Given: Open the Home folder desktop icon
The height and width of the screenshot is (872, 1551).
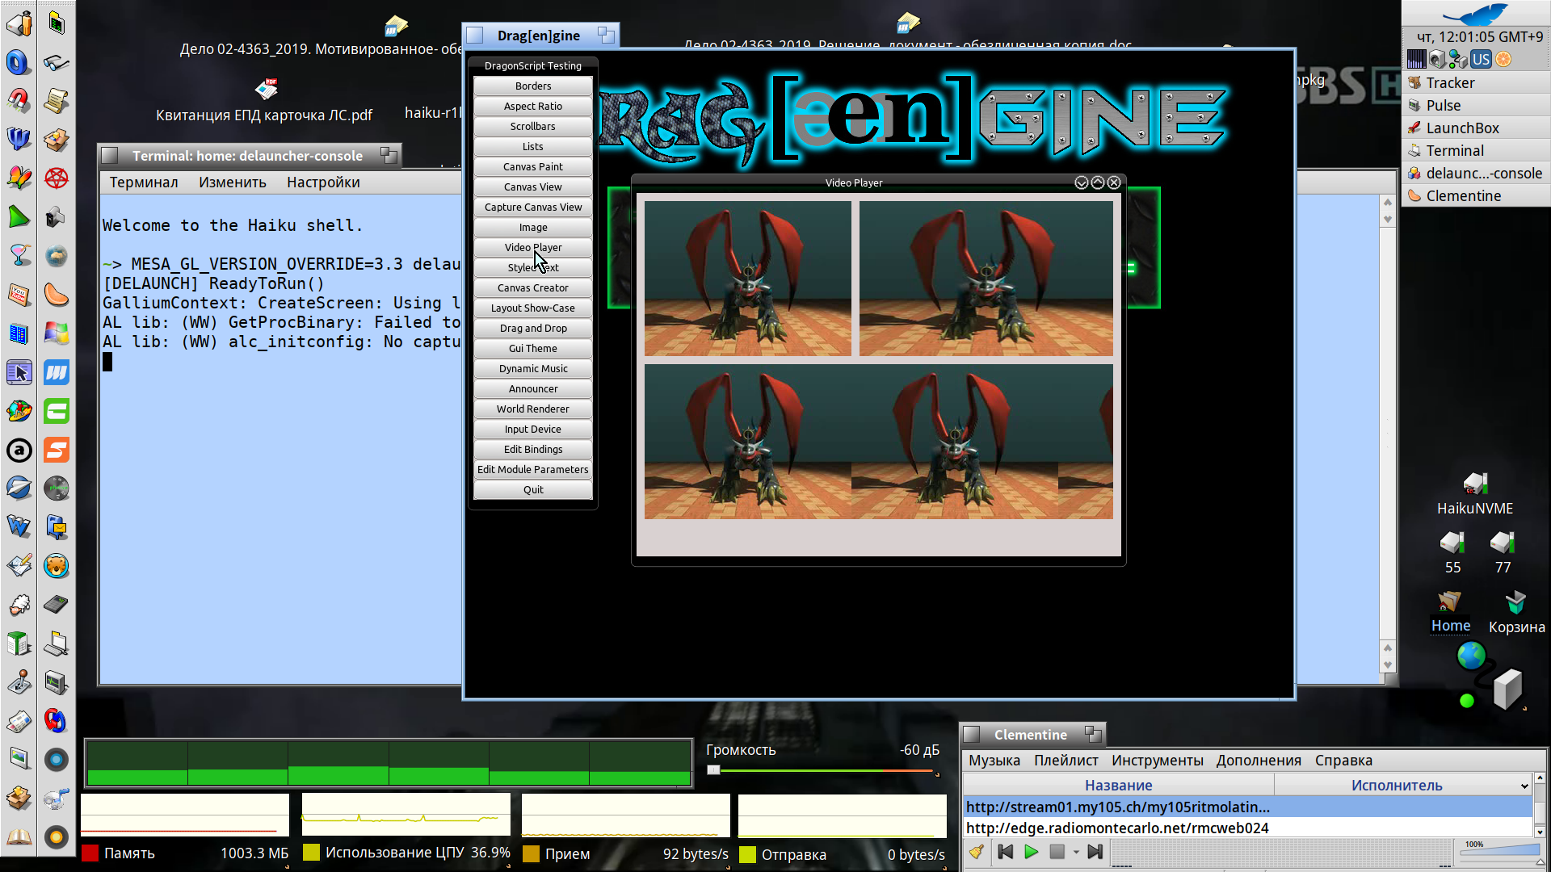Looking at the screenshot, I should [1450, 612].
